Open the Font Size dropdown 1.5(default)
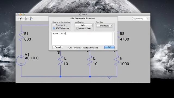174x98 pixels. pyautogui.click(x=104, y=26)
